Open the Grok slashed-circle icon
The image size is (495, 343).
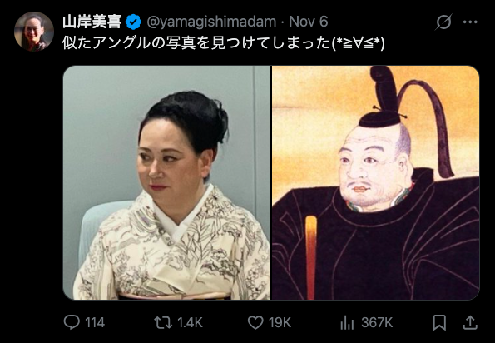point(444,22)
